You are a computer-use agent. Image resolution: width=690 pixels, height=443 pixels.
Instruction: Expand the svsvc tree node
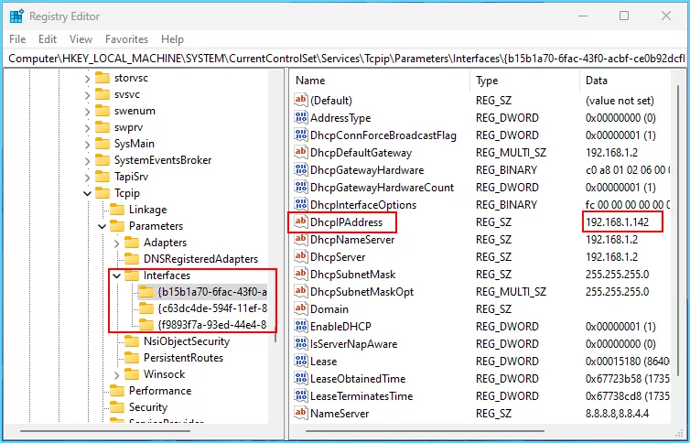point(87,94)
